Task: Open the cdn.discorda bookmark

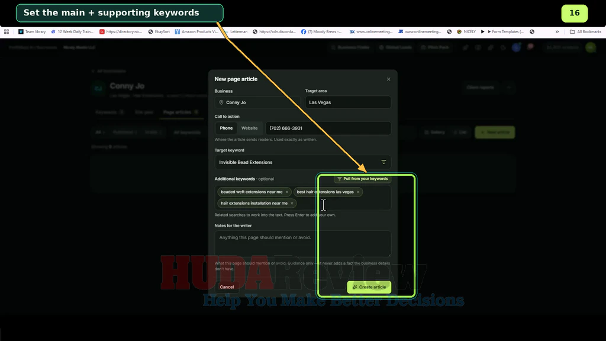Action: pyautogui.click(x=274, y=32)
